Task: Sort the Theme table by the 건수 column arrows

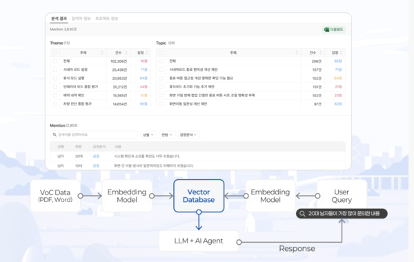Action: click(x=126, y=53)
